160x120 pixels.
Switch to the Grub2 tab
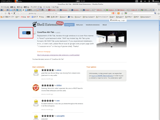click(88, 10)
